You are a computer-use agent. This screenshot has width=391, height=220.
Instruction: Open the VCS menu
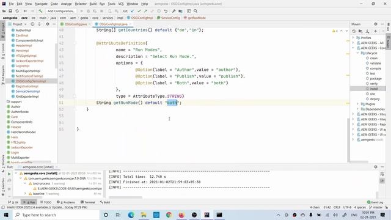121,4
